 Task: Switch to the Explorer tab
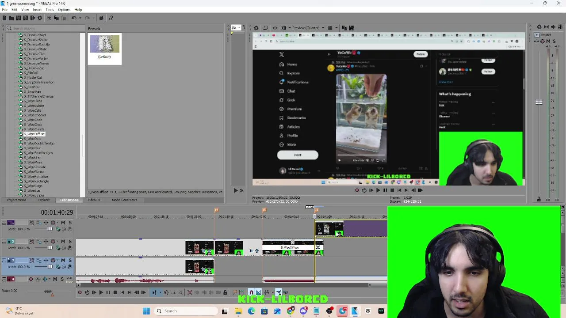click(43, 200)
